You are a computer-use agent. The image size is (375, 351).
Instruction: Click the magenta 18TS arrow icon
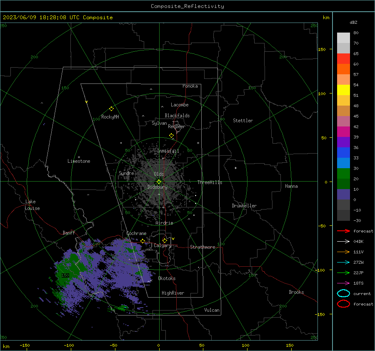coord(343,283)
